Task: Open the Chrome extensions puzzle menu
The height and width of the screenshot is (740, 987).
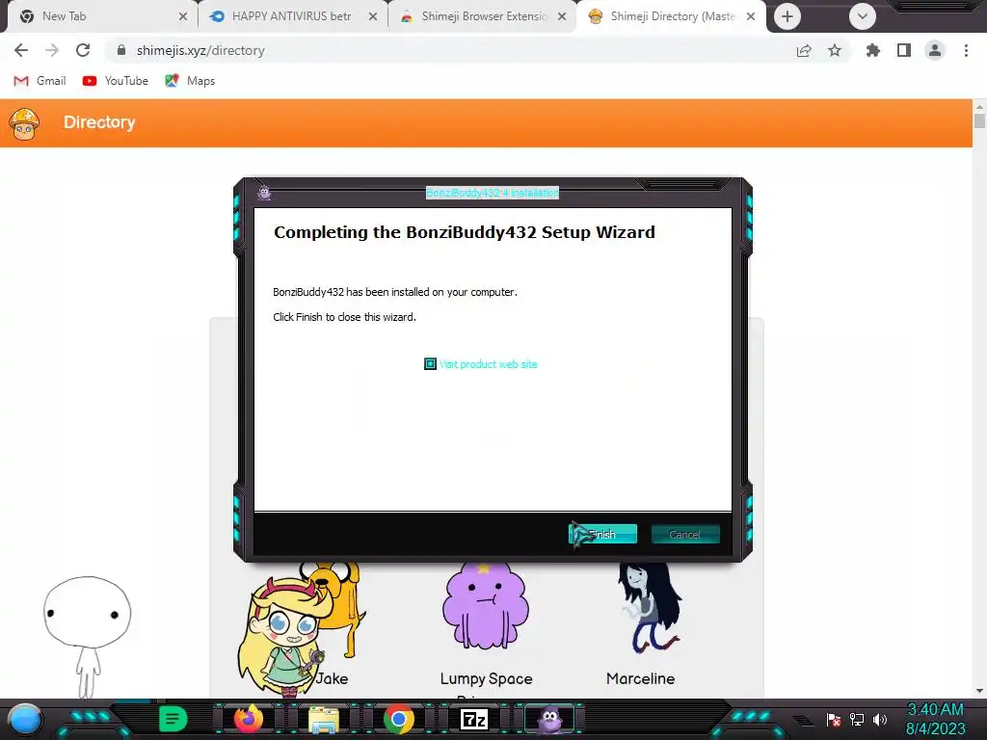Action: 872,50
